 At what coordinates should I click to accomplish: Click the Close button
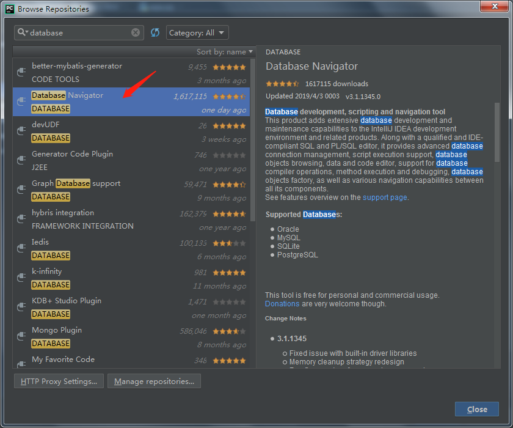click(x=477, y=409)
